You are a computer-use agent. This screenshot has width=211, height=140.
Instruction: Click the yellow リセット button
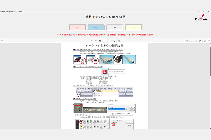pyautogui.click(x=133, y=27)
